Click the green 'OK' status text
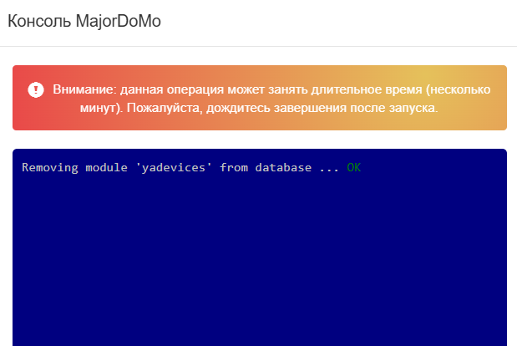 tap(354, 167)
